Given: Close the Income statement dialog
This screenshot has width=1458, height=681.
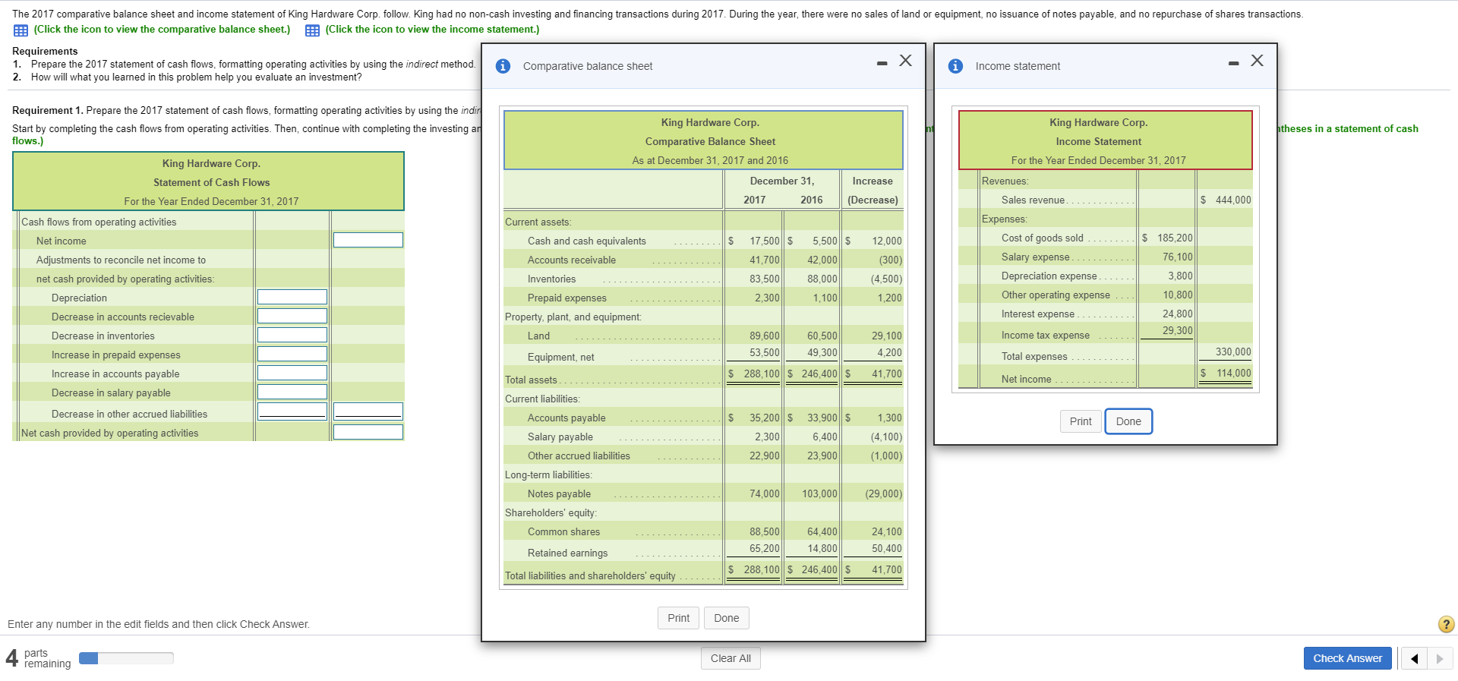Looking at the screenshot, I should [x=1257, y=61].
